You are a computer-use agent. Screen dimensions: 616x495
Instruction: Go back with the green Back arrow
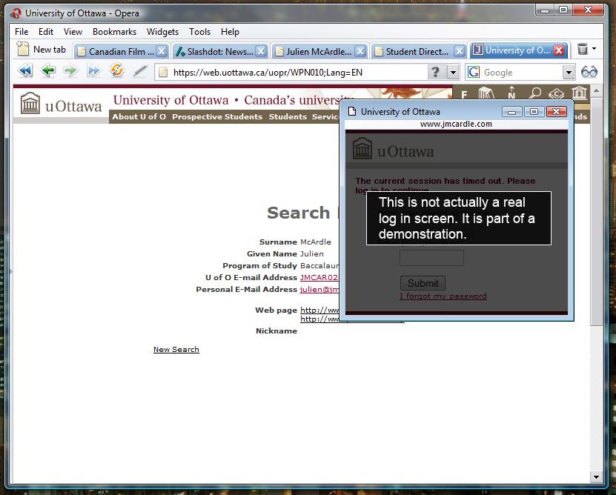48,71
